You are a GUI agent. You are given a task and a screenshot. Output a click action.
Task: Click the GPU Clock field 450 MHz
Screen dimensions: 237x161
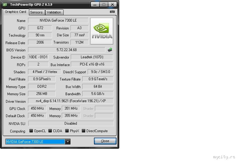pyautogui.click(x=37, y=108)
